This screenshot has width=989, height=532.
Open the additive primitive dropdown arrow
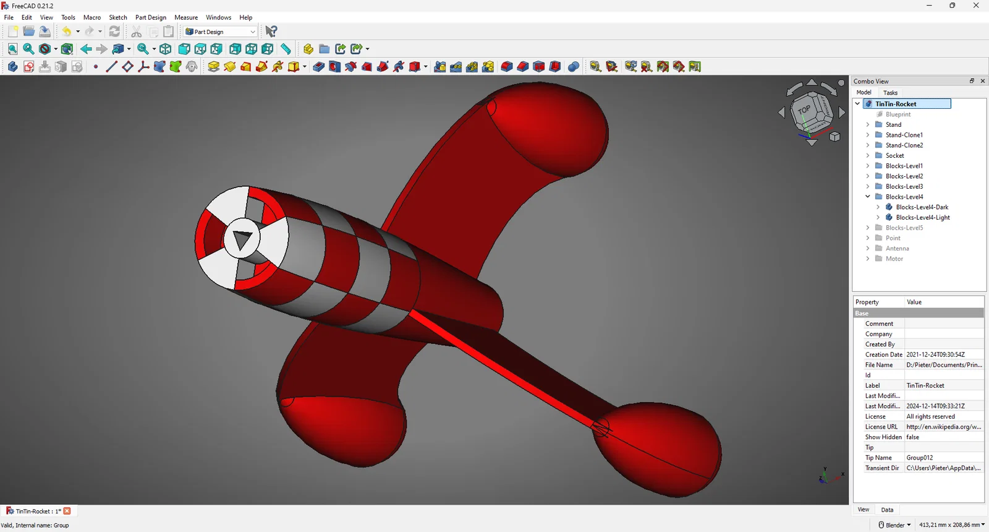[305, 67]
